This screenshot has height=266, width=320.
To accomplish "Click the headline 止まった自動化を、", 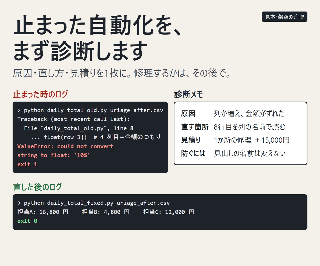I will pyautogui.click(x=98, y=26).
